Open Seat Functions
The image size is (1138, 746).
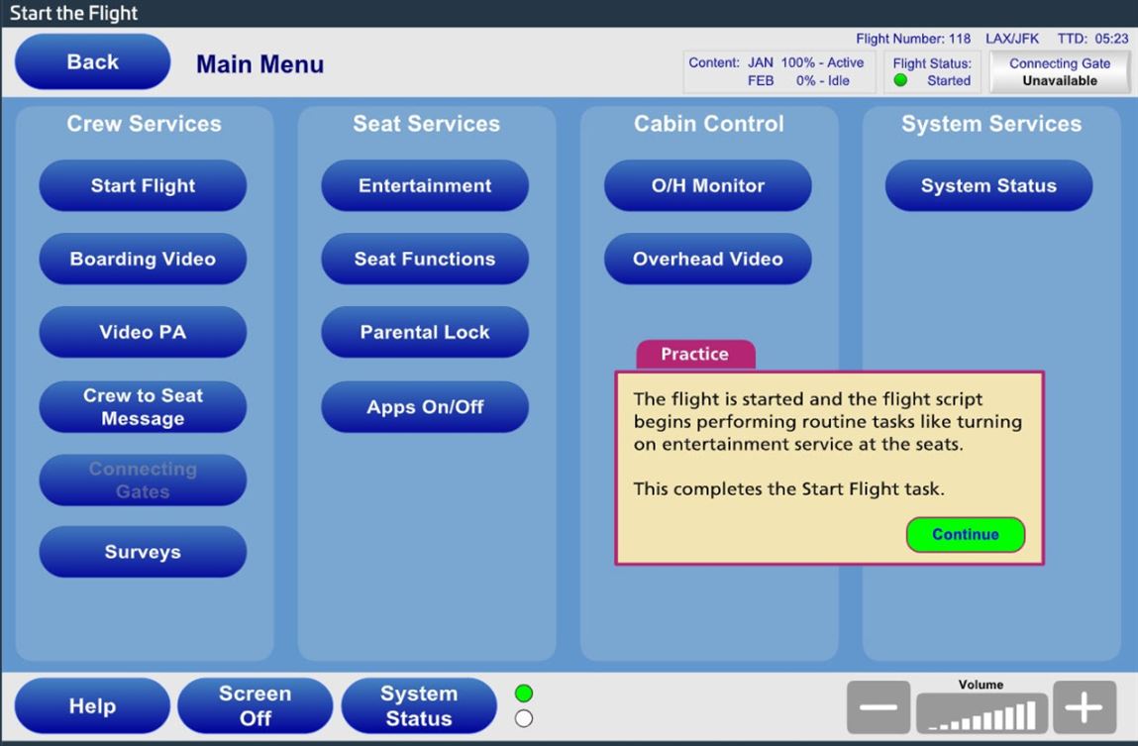point(425,260)
